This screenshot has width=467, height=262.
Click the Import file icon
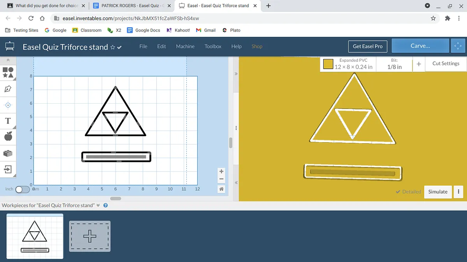click(8, 169)
